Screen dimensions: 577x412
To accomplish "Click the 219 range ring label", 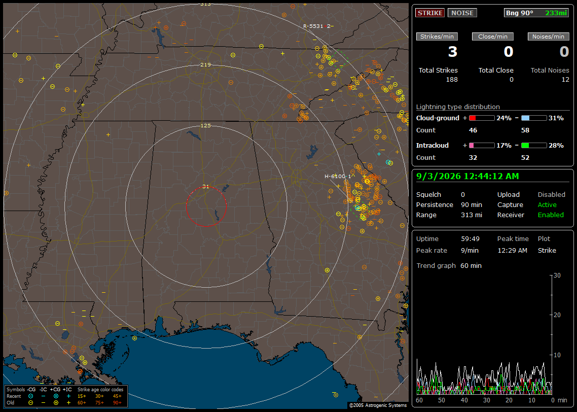I will point(206,65).
